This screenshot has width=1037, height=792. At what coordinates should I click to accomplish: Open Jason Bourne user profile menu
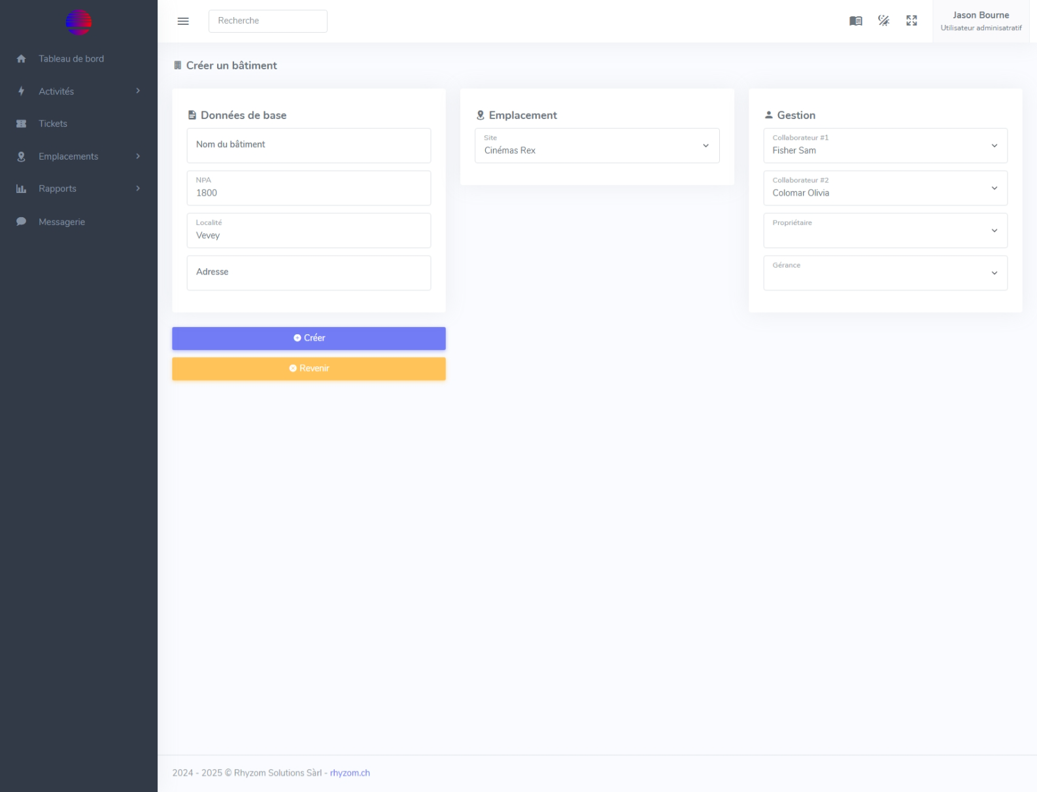click(980, 21)
